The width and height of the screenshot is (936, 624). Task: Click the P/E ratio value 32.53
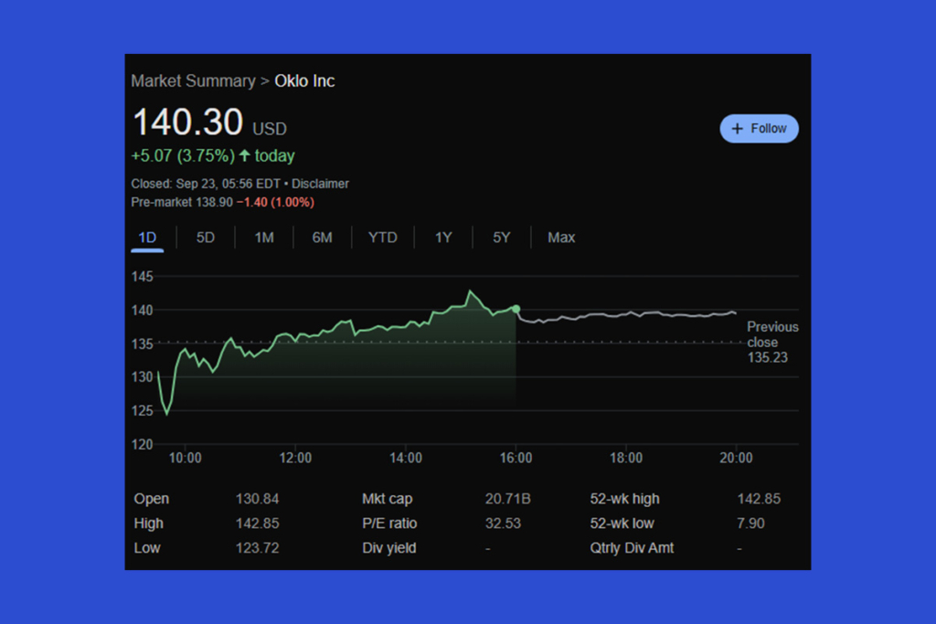pyautogui.click(x=504, y=524)
